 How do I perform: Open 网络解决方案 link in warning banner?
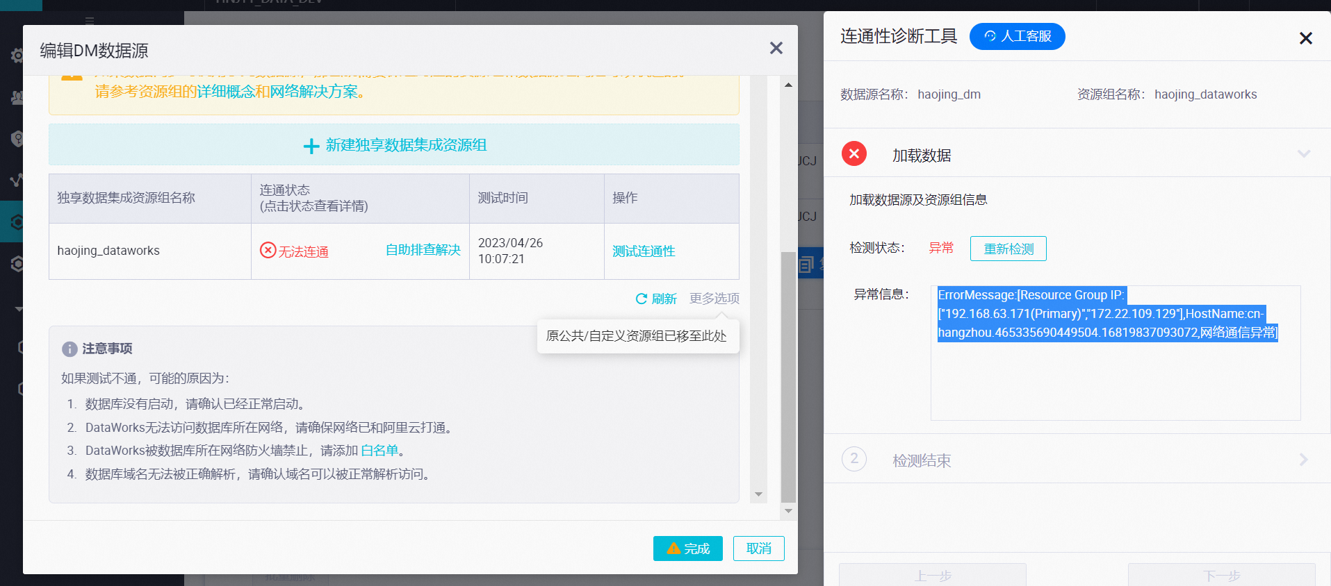(313, 92)
